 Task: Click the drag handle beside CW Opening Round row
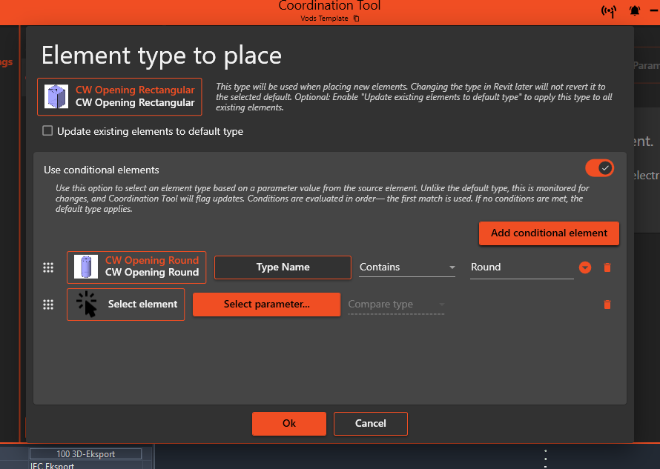click(48, 267)
